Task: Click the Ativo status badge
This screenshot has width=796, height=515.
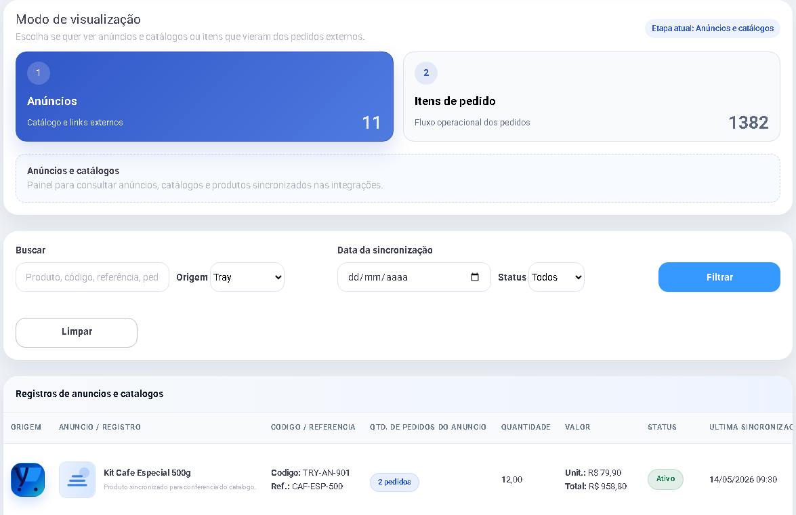Action: (665, 479)
